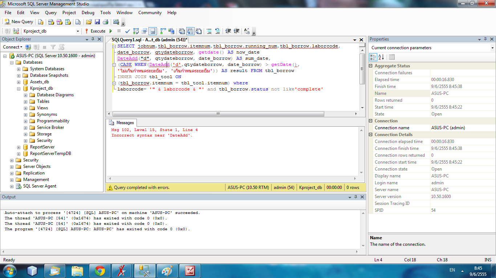The height and width of the screenshot is (278, 496).
Task: Open Google Chrome from the taskbar
Action: [100, 270]
